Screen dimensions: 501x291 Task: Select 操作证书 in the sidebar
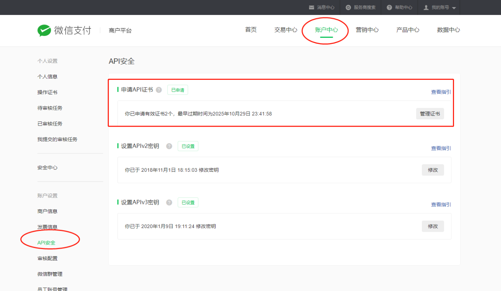[47, 92]
